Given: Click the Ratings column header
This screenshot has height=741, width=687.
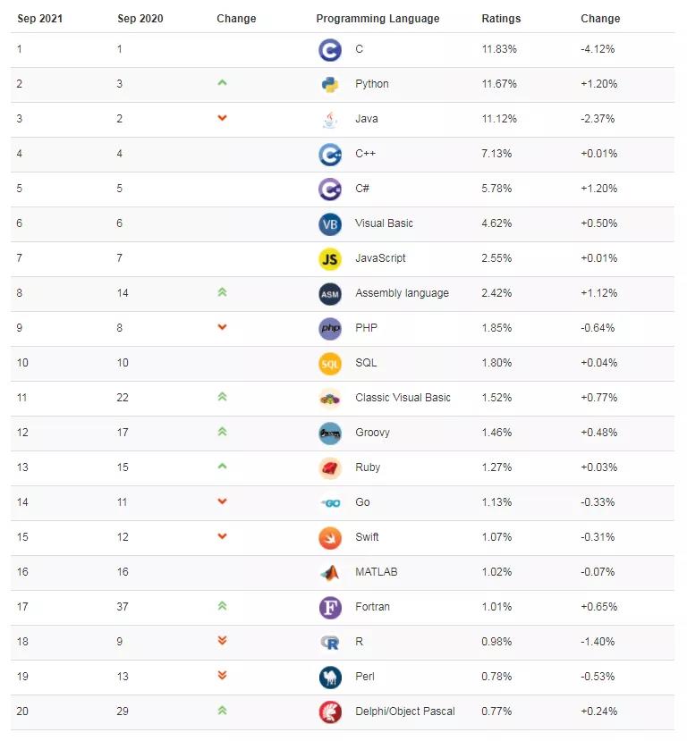Looking at the screenshot, I should click(x=501, y=19).
